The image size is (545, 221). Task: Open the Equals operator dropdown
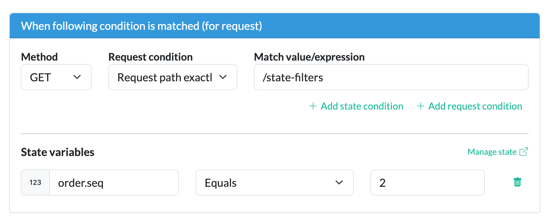point(274,183)
